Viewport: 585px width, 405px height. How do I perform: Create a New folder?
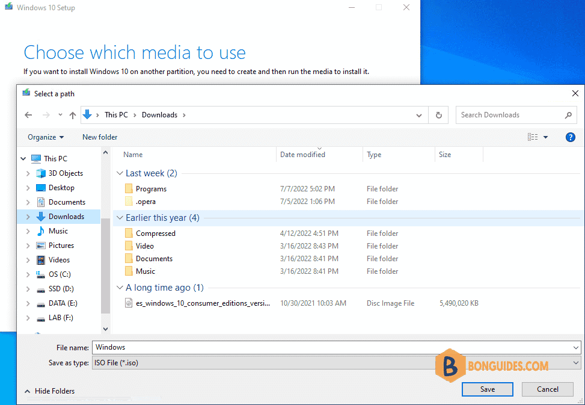point(100,137)
